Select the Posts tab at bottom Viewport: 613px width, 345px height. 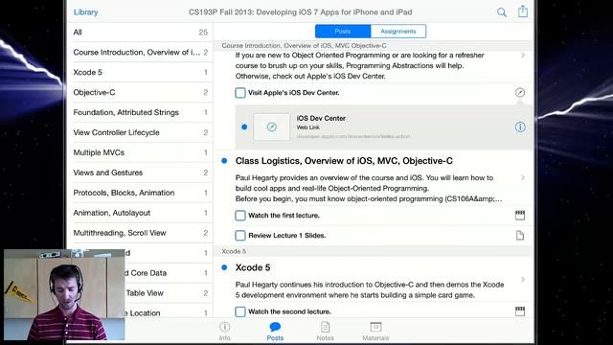coord(275,331)
